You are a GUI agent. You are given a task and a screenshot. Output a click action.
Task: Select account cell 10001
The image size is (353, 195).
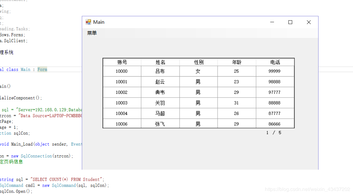(x=122, y=82)
